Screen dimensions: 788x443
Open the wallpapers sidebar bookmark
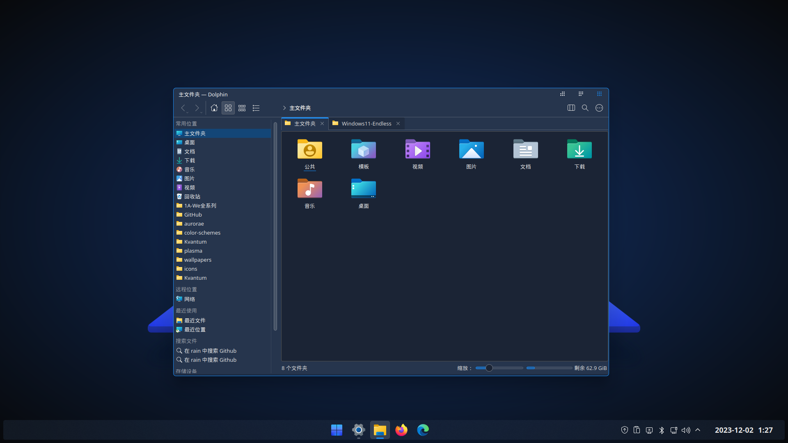223,260
